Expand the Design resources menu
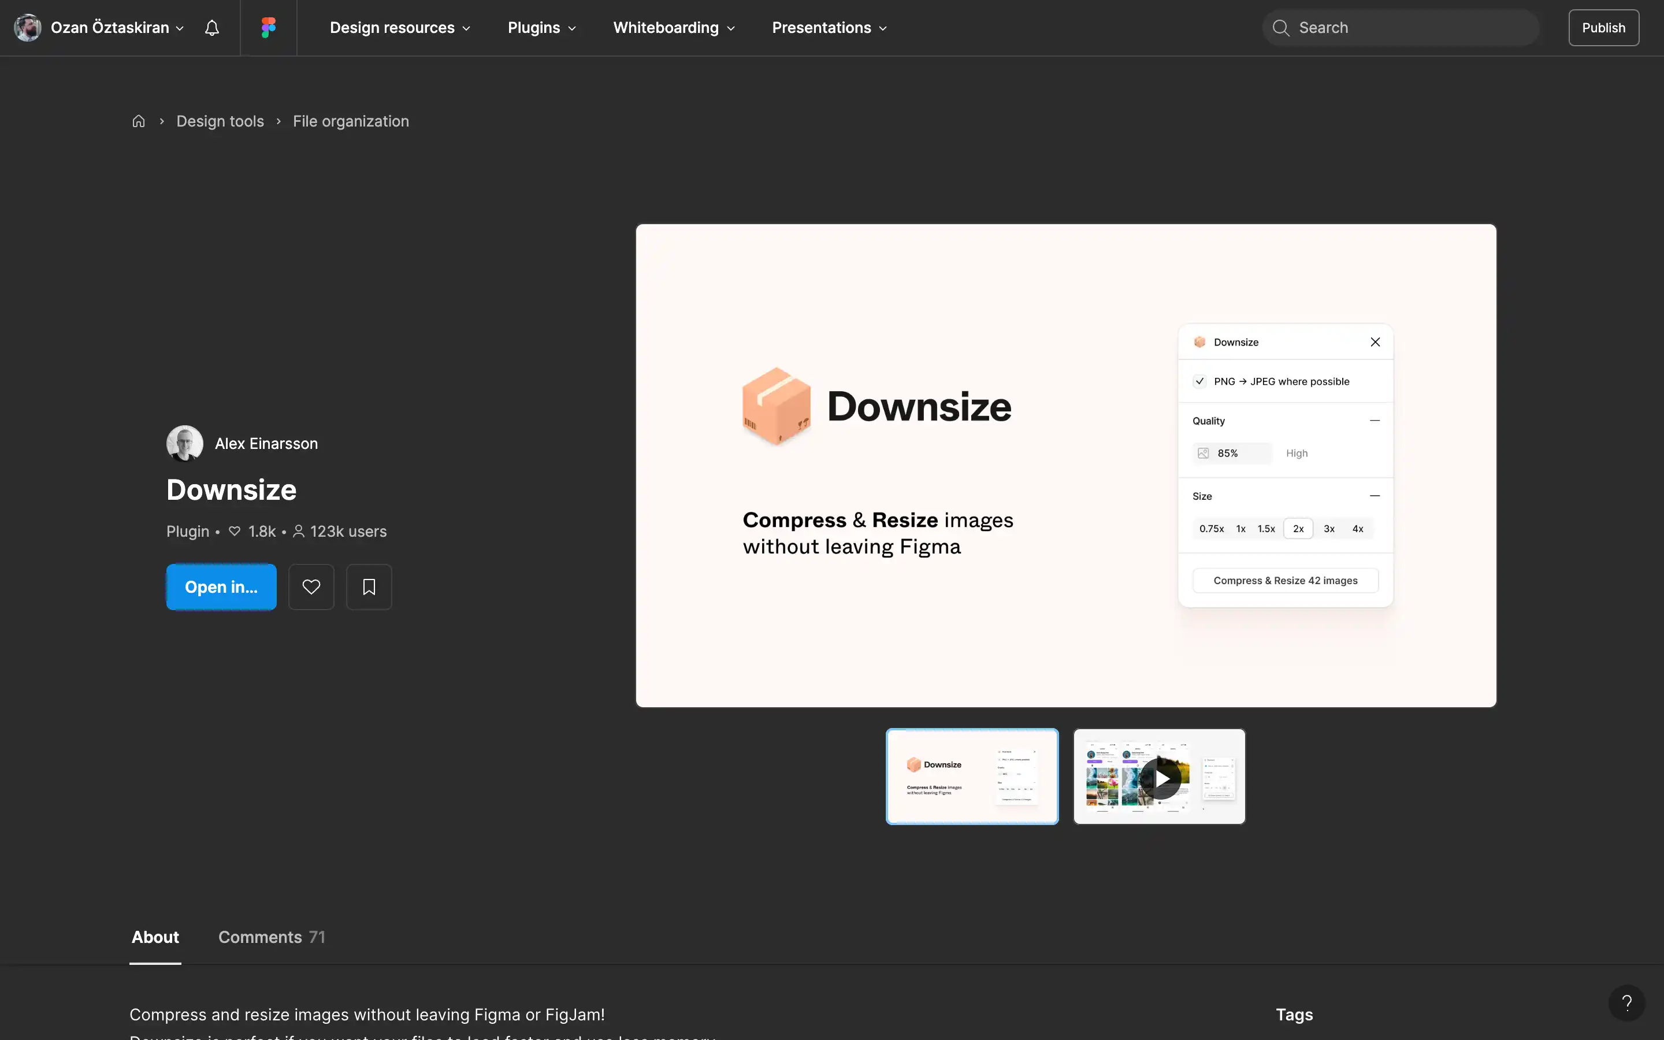The height and width of the screenshot is (1040, 1664). tap(399, 28)
